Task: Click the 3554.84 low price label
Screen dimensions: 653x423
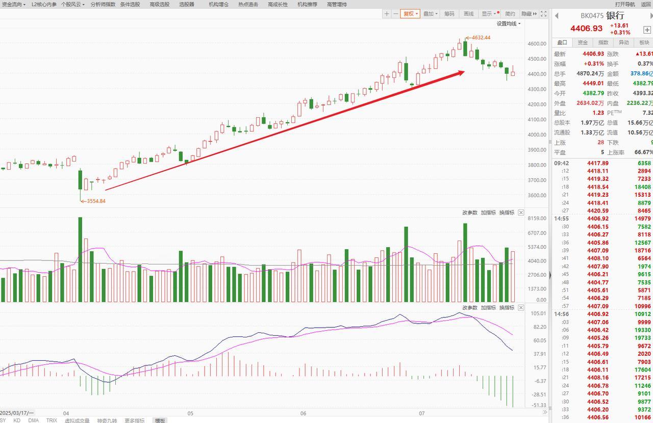Action: coord(96,201)
